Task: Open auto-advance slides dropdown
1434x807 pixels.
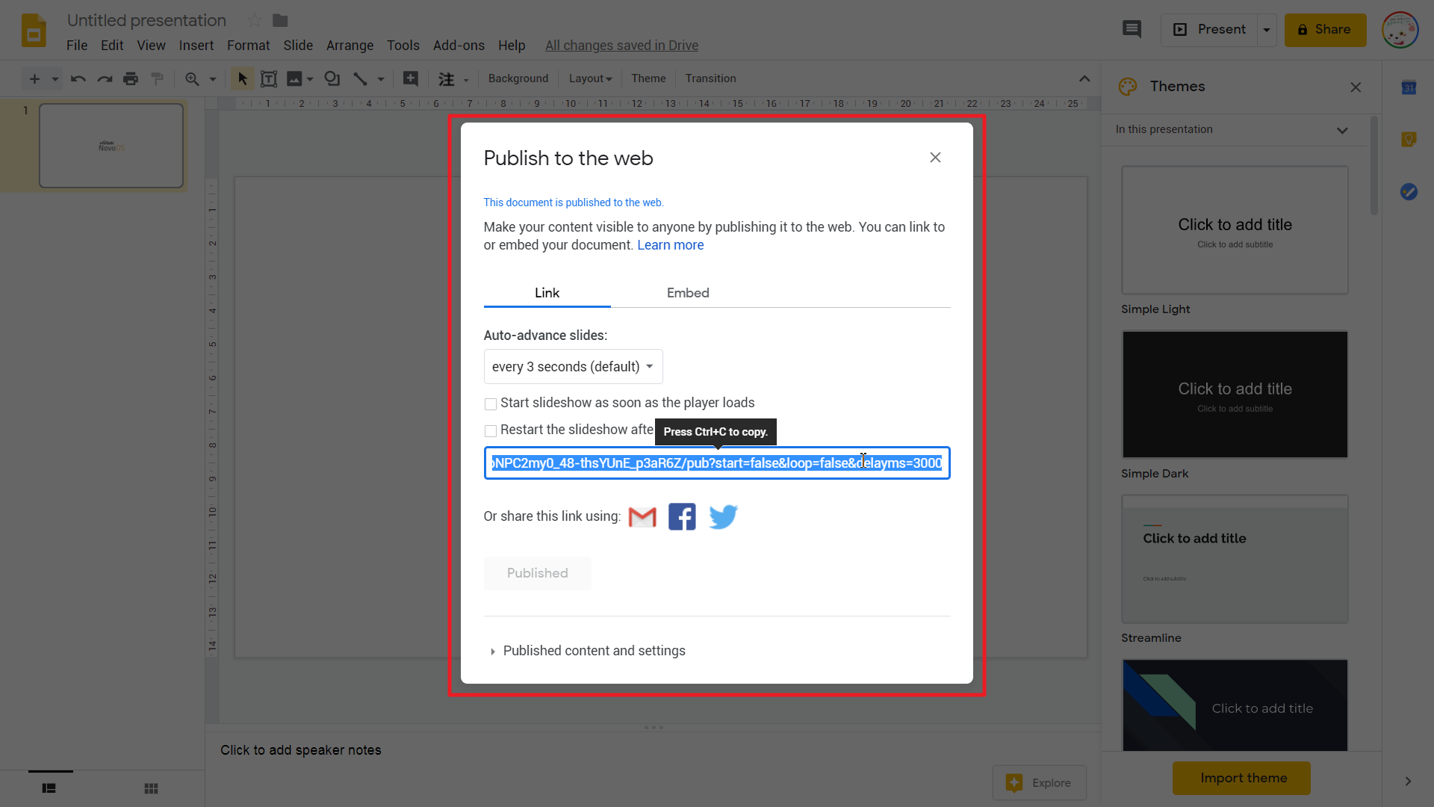Action: point(573,367)
